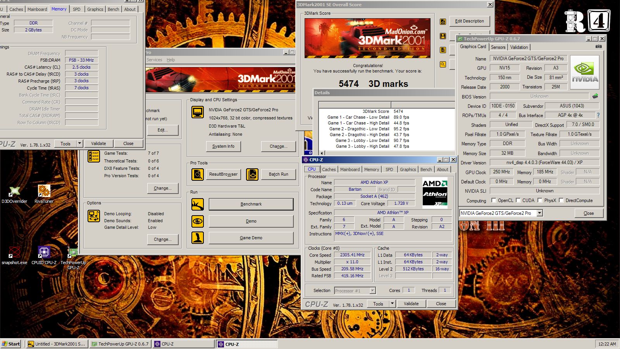Click the Options demo looping icon
The width and height of the screenshot is (620, 349).
[x=94, y=216]
